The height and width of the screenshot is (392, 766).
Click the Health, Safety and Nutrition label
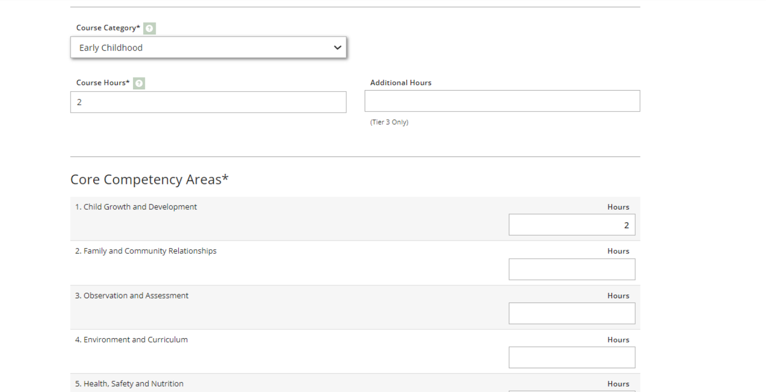(129, 384)
